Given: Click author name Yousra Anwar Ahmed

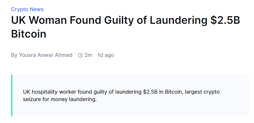Looking at the screenshot, I should pos(45,55).
